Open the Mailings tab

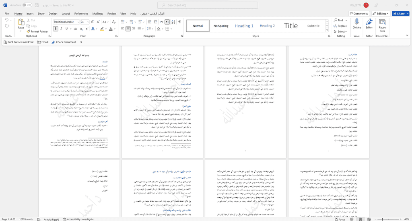[x=97, y=14]
